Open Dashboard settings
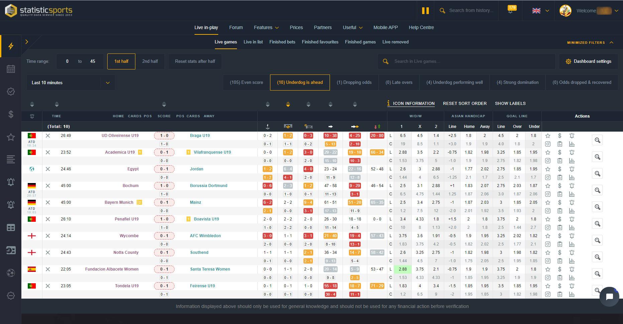 [x=588, y=61]
